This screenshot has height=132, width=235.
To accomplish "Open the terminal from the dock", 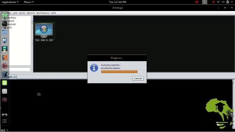I will 4,23.
